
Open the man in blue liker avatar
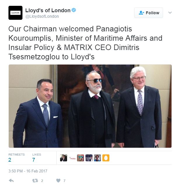point(97,158)
